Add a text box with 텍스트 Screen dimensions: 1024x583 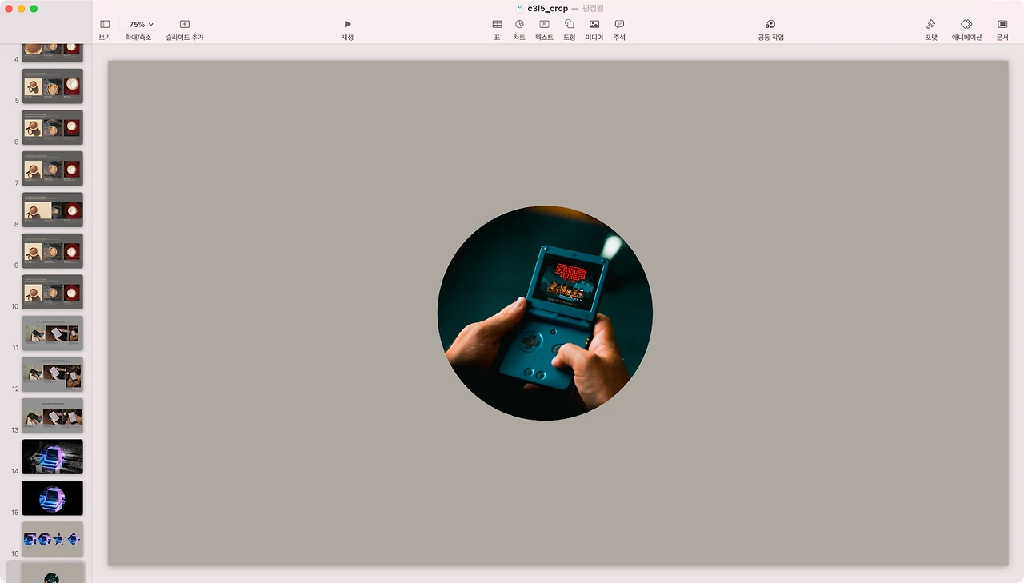click(x=544, y=25)
